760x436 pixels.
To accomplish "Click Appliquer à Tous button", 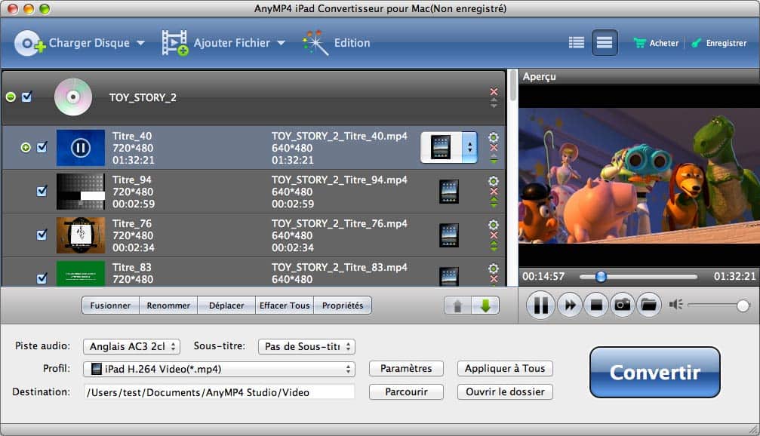I will point(505,369).
